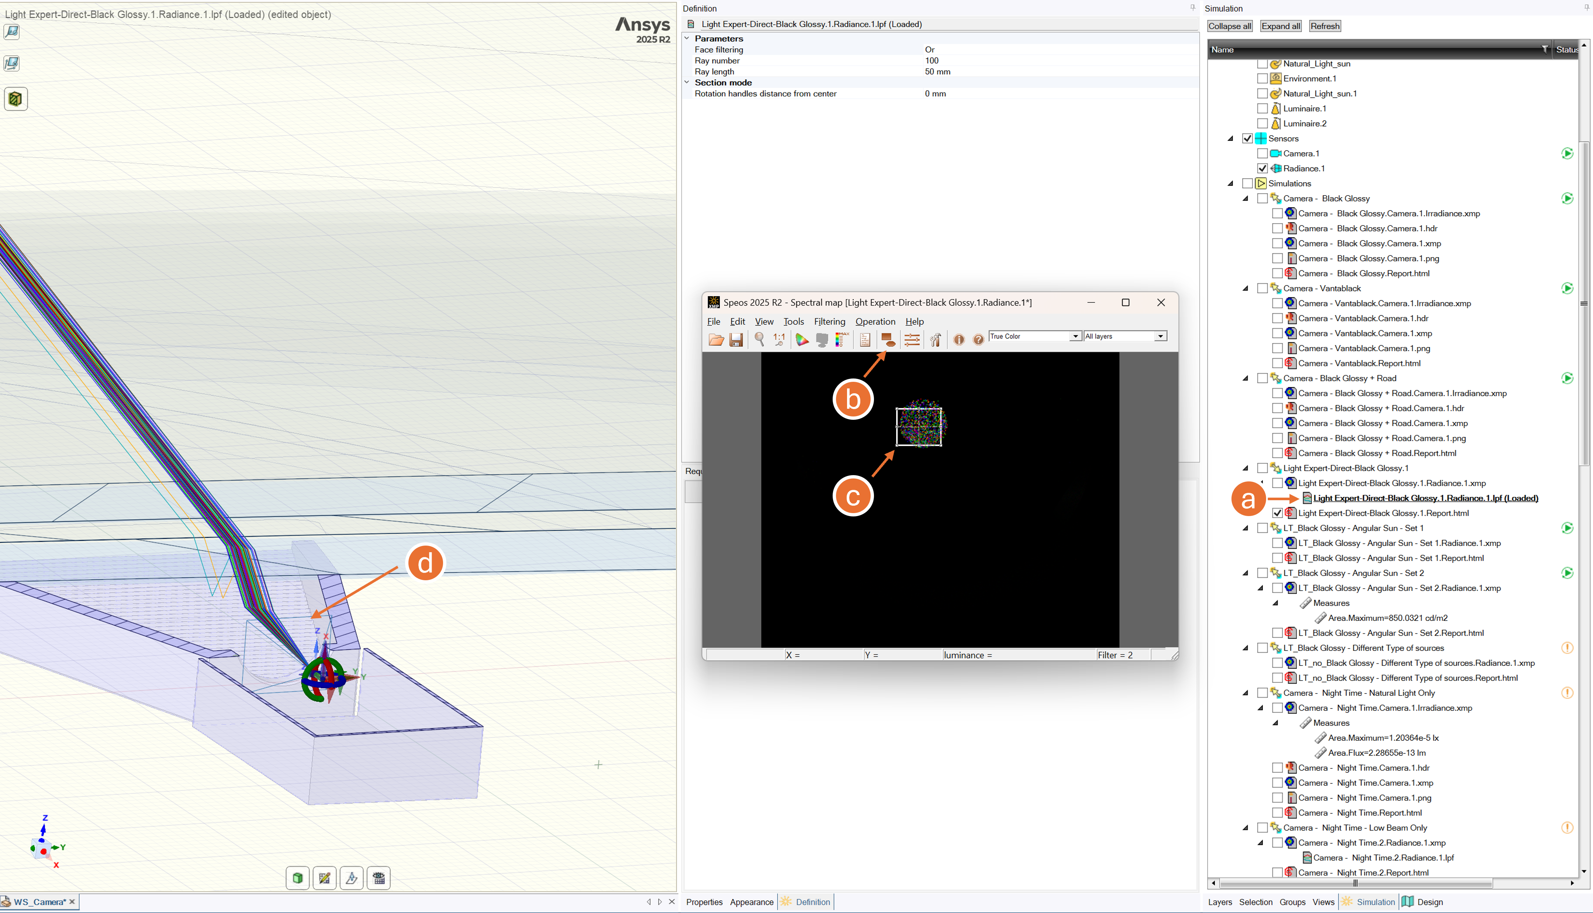1593x913 pixels.
Task: Check the Camera - Black Glossy simulation checkbox
Action: pos(1262,199)
